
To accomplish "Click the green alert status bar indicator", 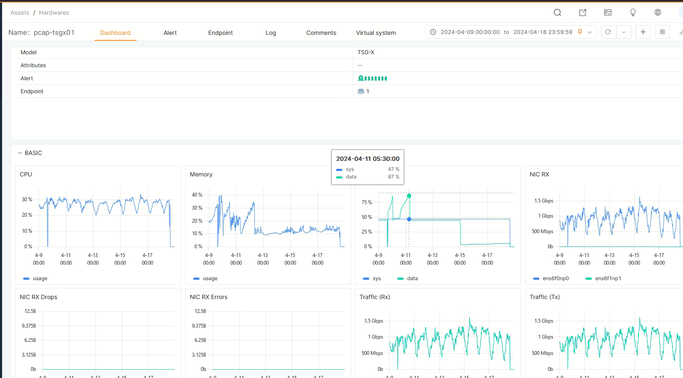I will coord(373,78).
